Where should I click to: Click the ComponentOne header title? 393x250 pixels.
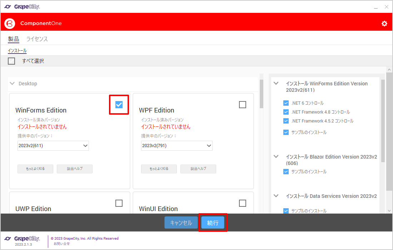tap(41, 23)
